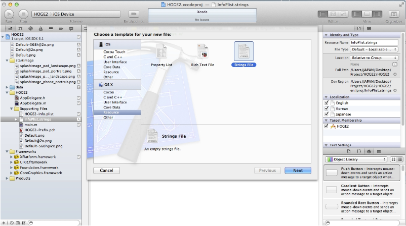This screenshot has width=406, height=226.
Task: Disable HOGE2 target membership checkbox
Action: [327, 126]
